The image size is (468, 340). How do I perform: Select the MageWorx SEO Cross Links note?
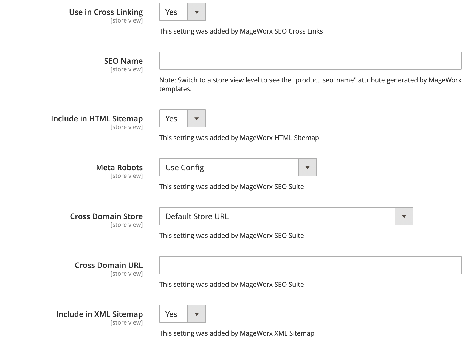point(241,31)
